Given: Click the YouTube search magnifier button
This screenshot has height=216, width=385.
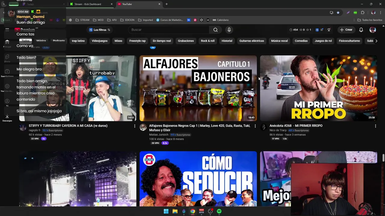Looking at the screenshot, I should coord(215,30).
